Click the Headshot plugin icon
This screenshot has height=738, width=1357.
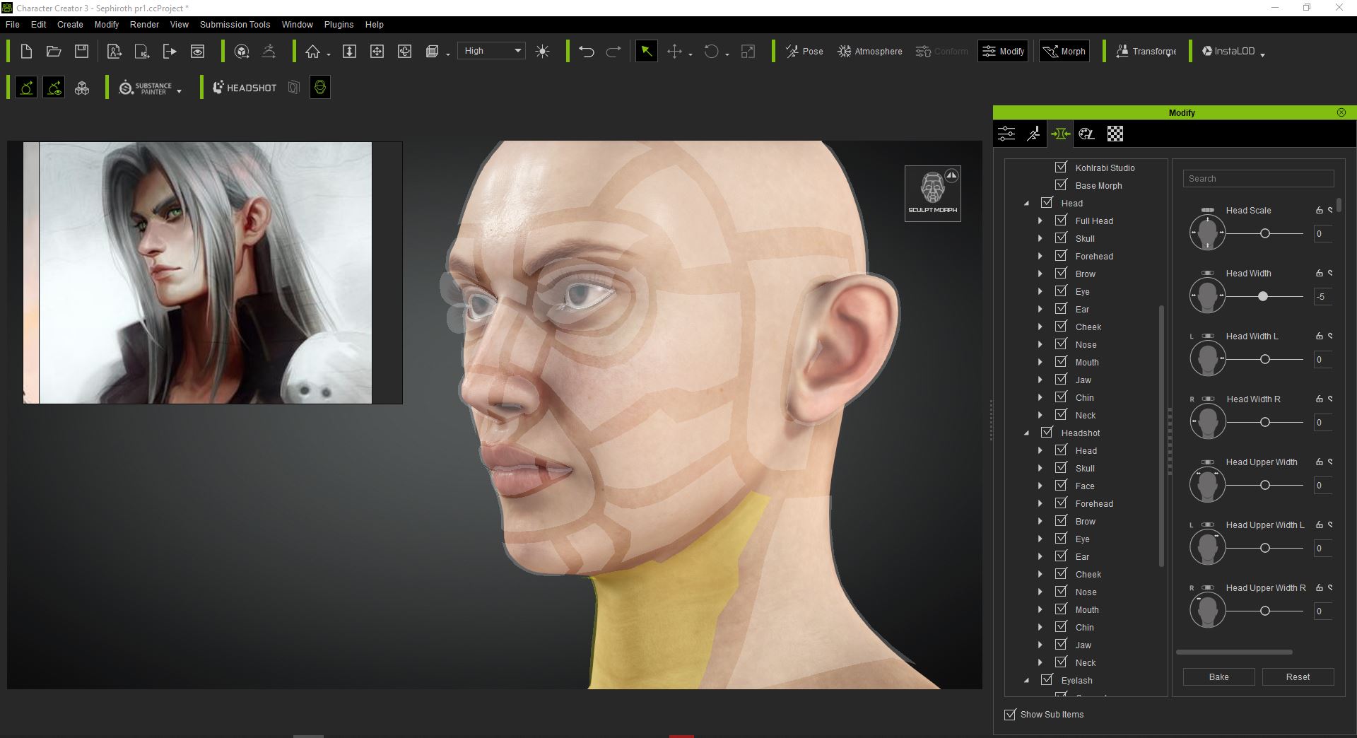[x=245, y=88]
